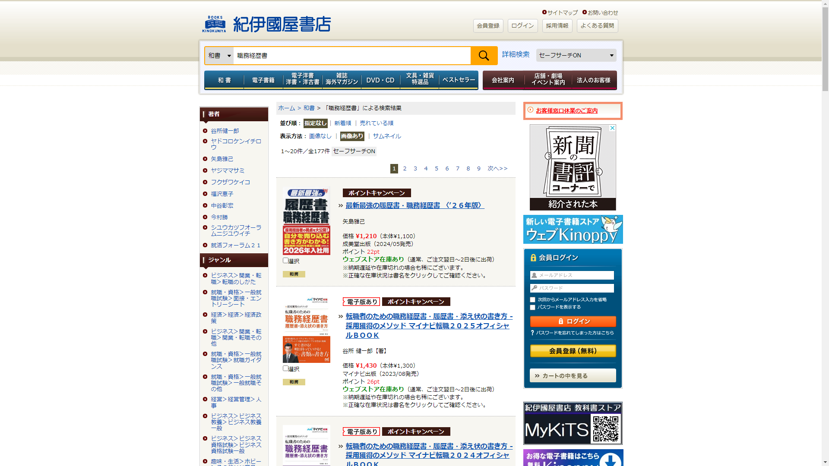Image resolution: width=829 pixels, height=466 pixels.
Task: Click the orange lock ログイン button
Action: tap(573, 321)
